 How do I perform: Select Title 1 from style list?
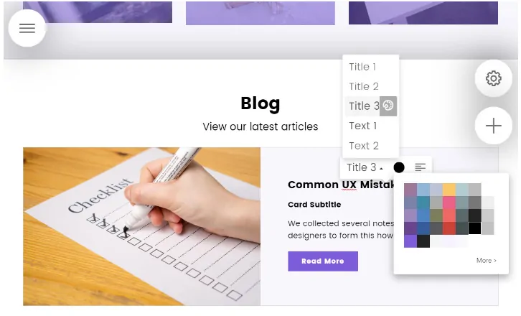click(x=362, y=67)
